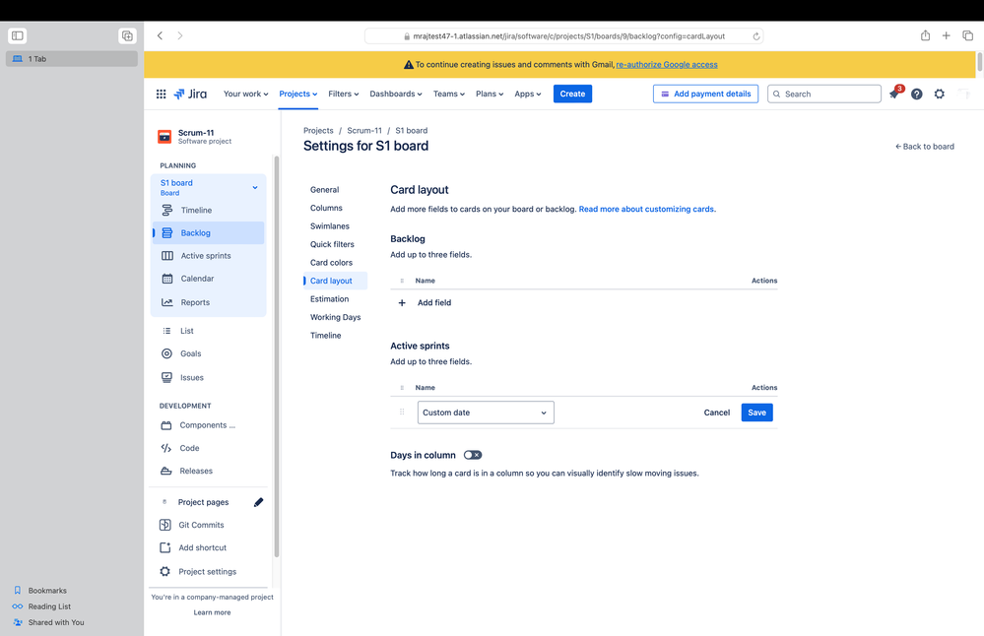Open Reading List in Safari sidebar
Image resolution: width=984 pixels, height=636 pixels.
(x=49, y=606)
